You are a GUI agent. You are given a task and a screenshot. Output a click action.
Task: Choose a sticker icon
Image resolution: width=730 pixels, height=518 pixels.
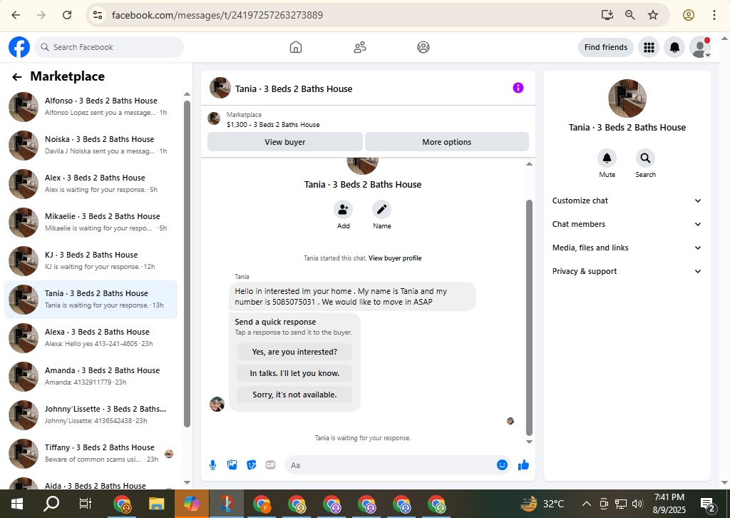[x=252, y=465]
